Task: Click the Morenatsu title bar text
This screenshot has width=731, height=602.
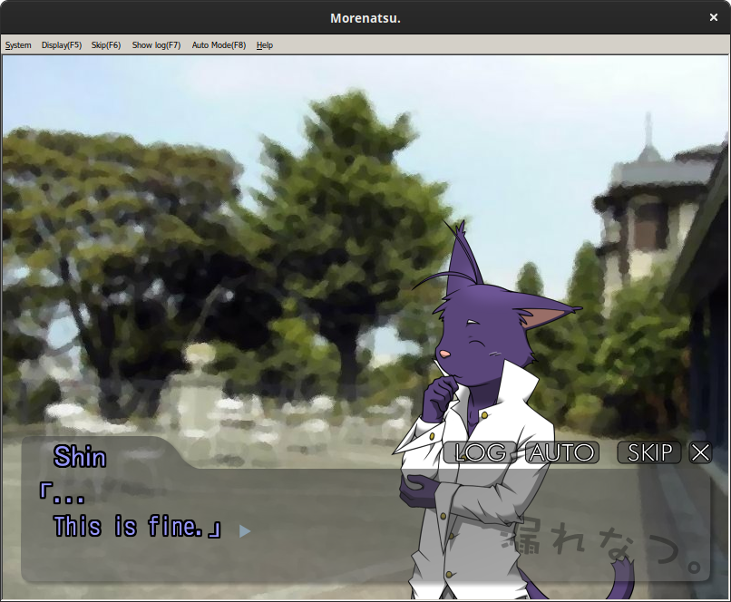Action: [365, 18]
